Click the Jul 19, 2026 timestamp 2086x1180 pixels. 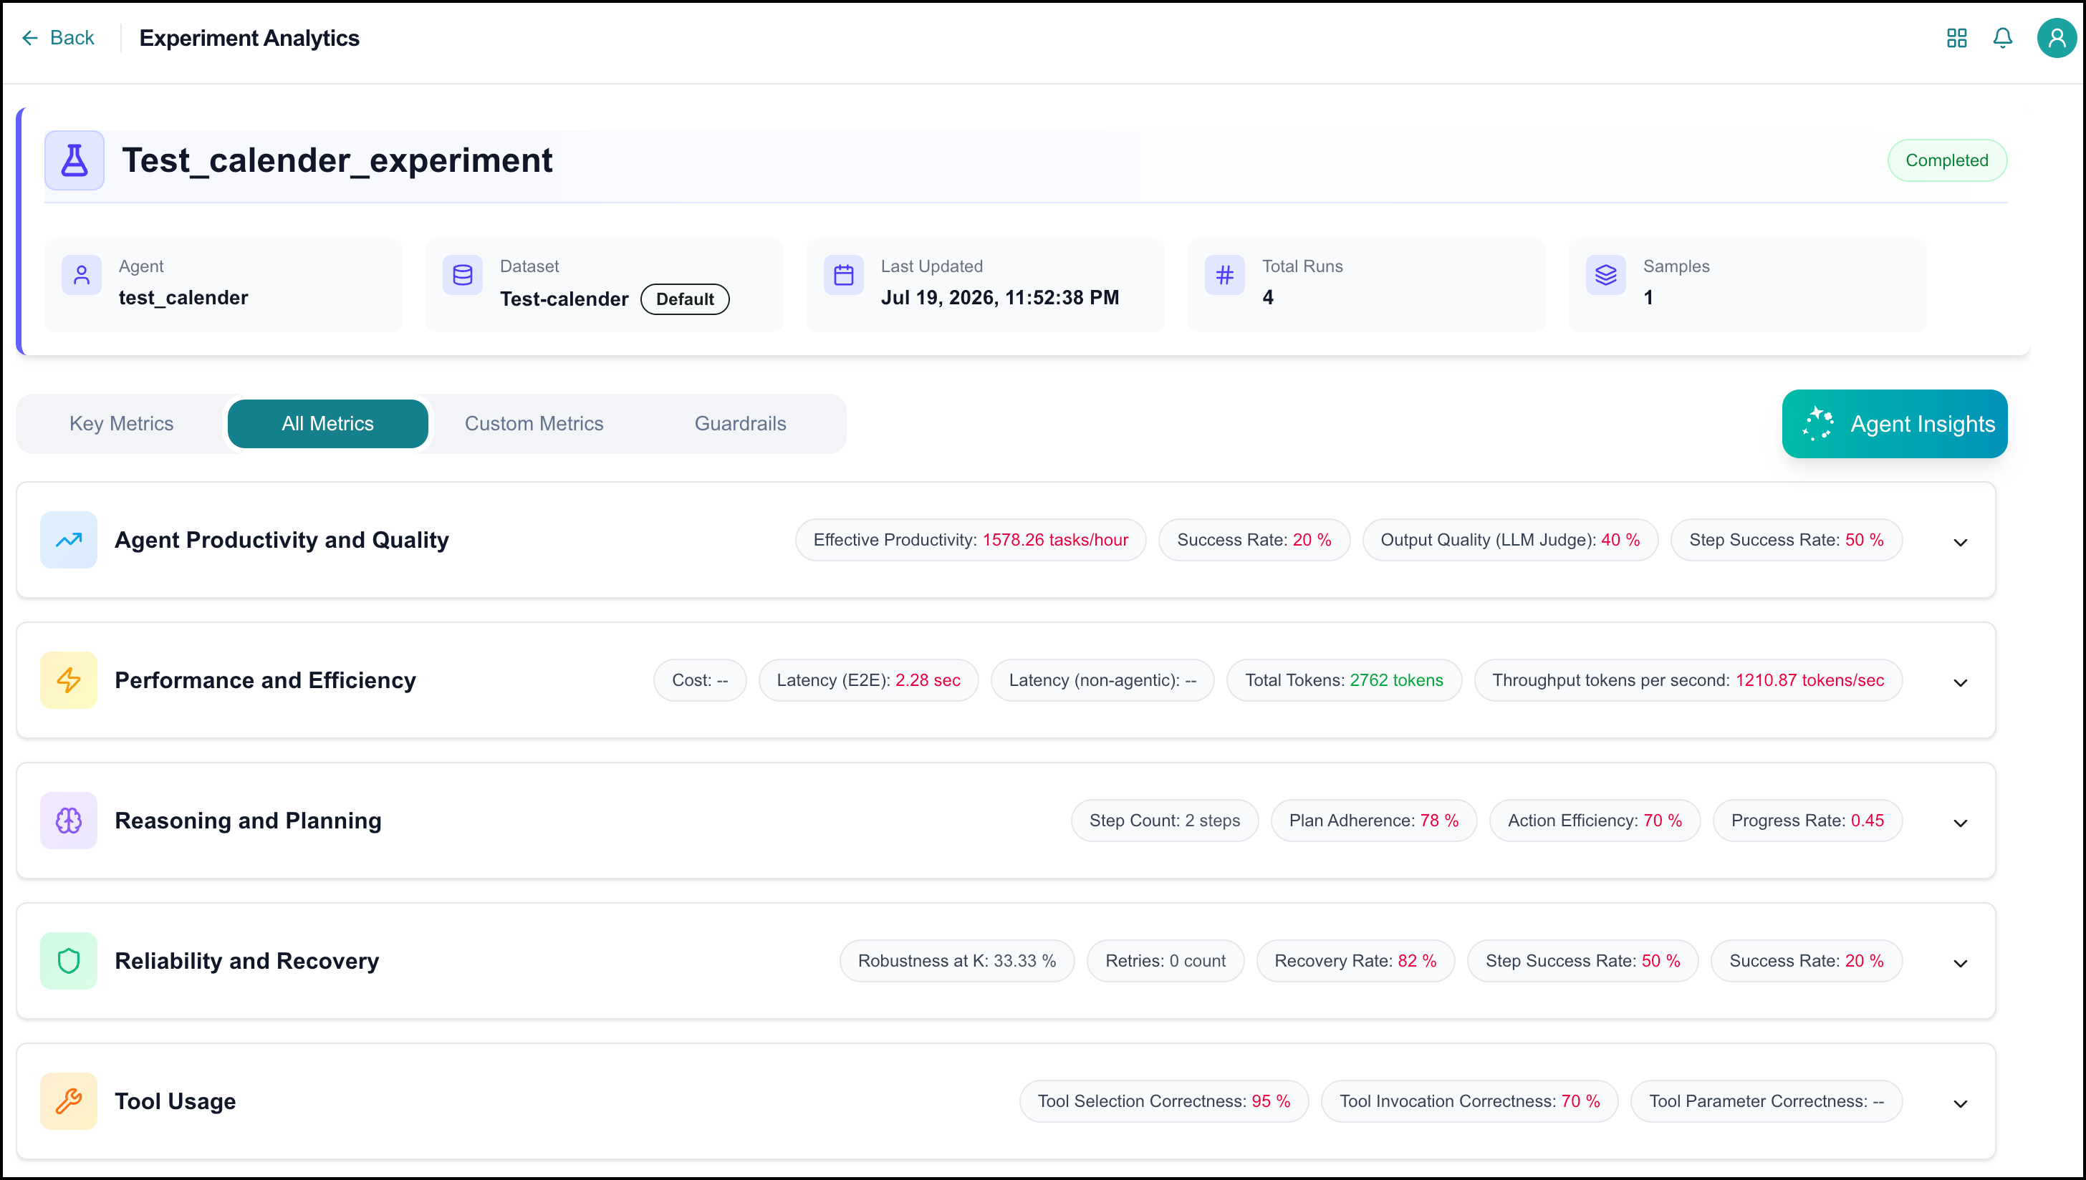tap(999, 297)
